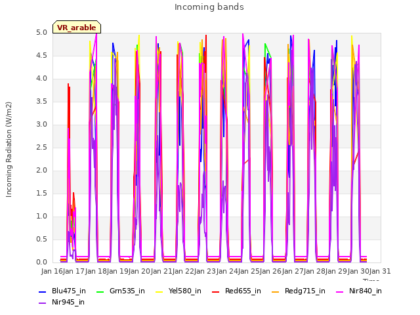The image size is (420, 315).
Task: Toggle Nir840_in series in legend
Action: [x=359, y=291]
